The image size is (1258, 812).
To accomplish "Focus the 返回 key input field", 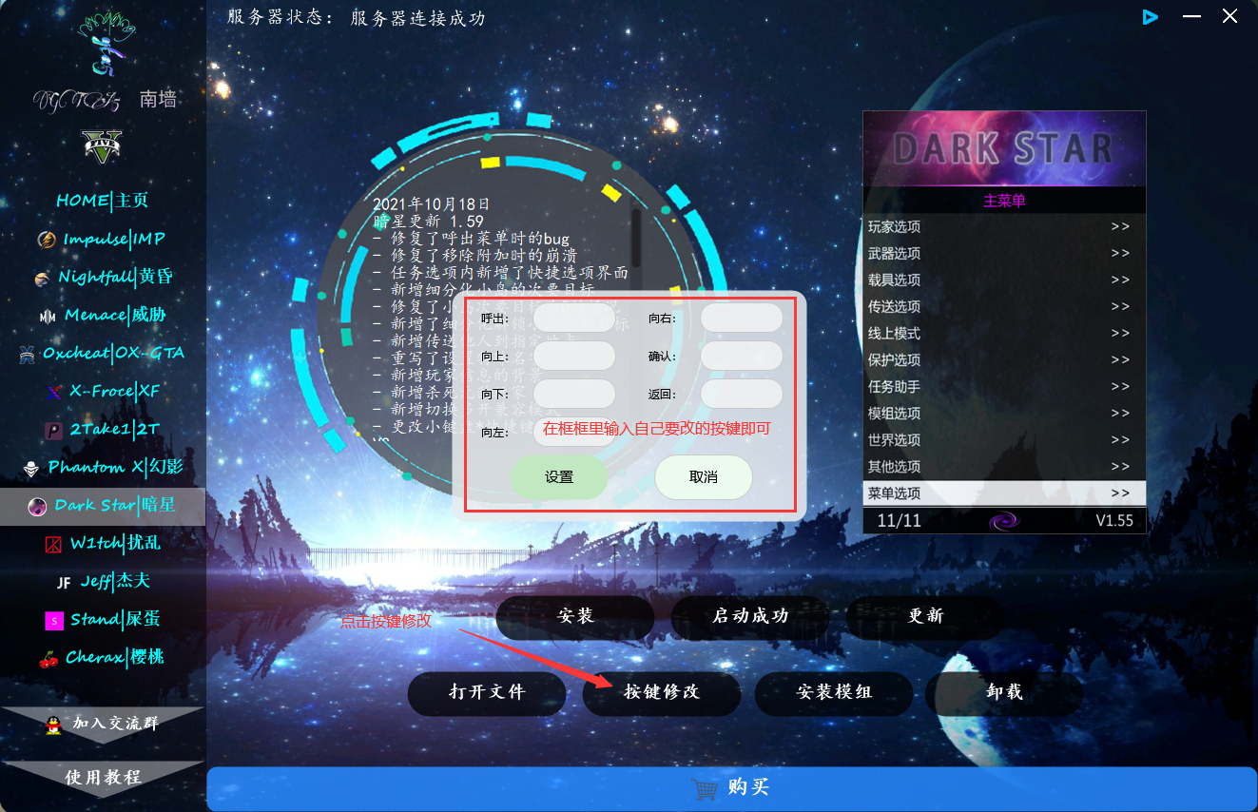I will [x=742, y=394].
